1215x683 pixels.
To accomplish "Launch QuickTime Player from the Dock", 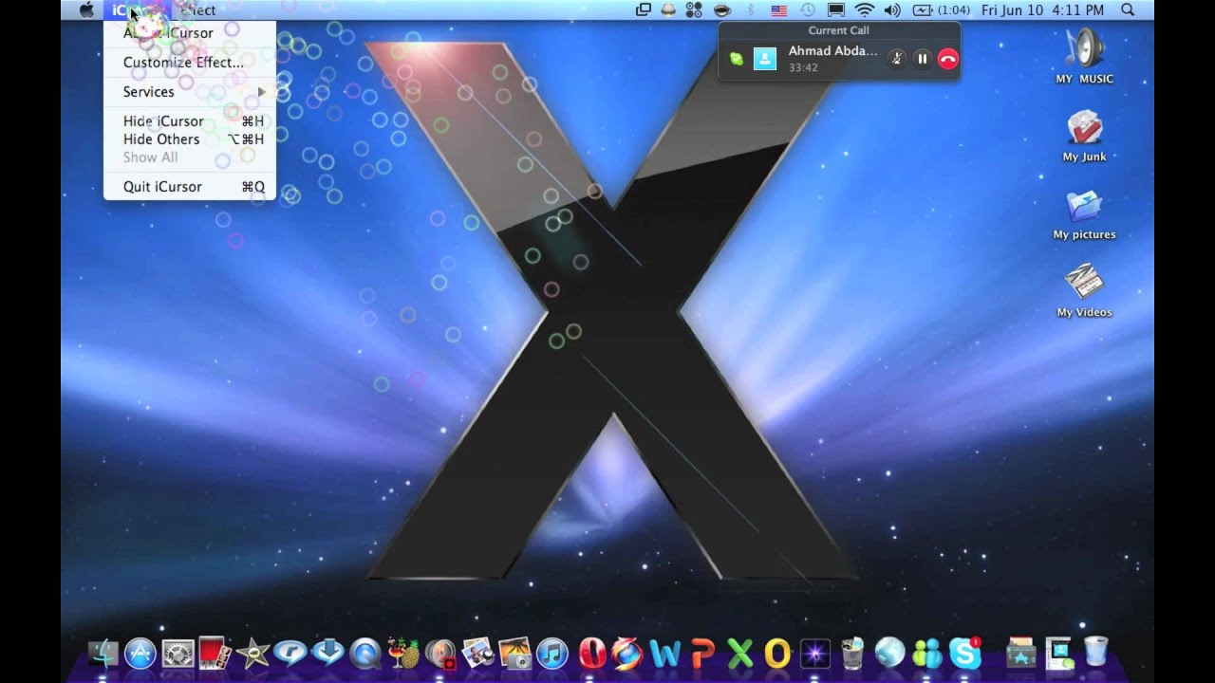I will (365, 653).
